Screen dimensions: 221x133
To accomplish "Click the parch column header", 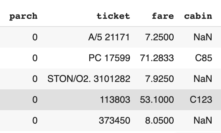I will 24,16.
